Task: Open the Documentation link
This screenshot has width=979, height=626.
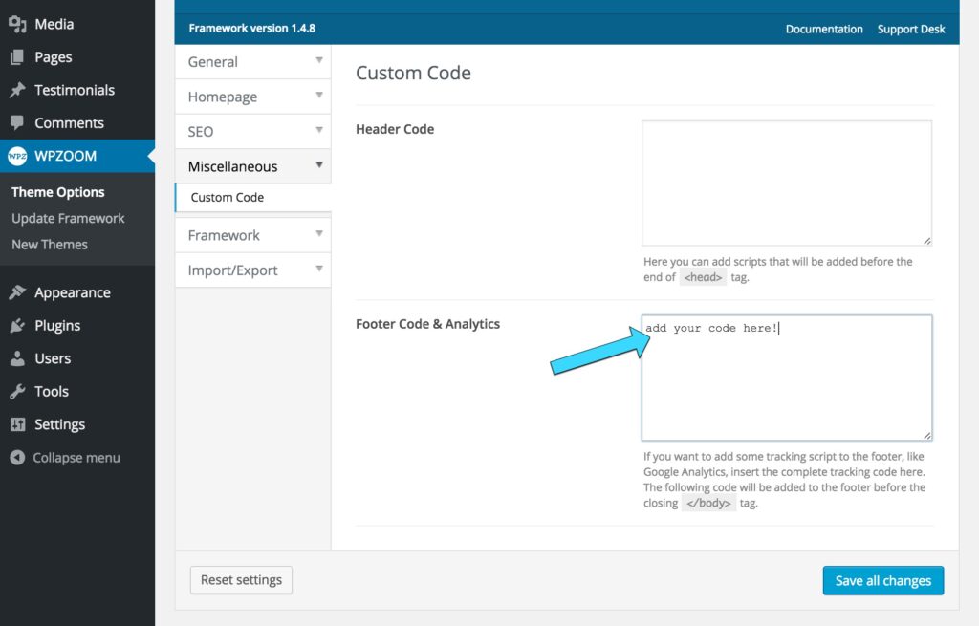Action: [824, 29]
